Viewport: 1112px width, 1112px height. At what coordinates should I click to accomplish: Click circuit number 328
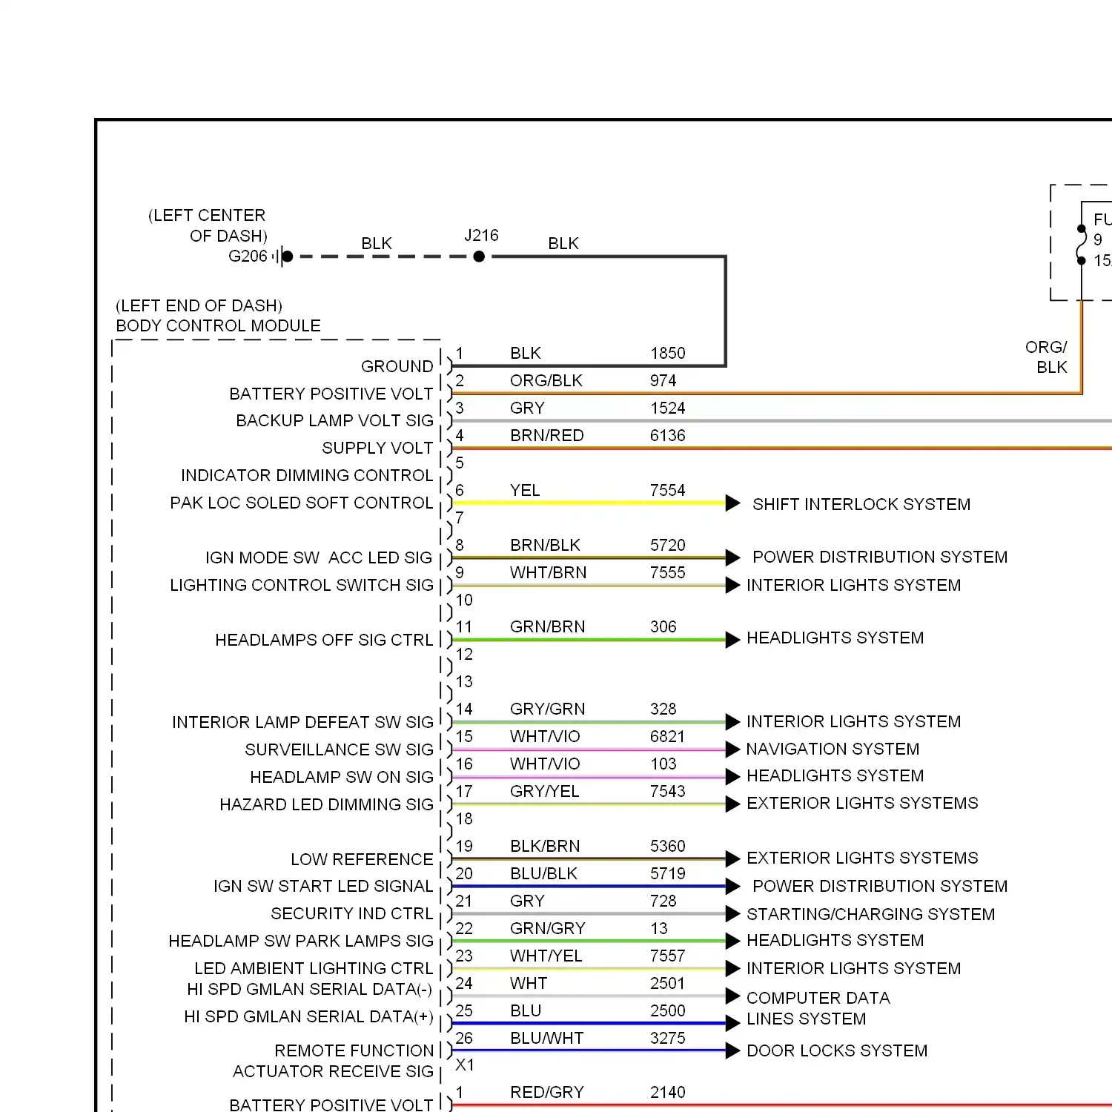click(x=663, y=709)
